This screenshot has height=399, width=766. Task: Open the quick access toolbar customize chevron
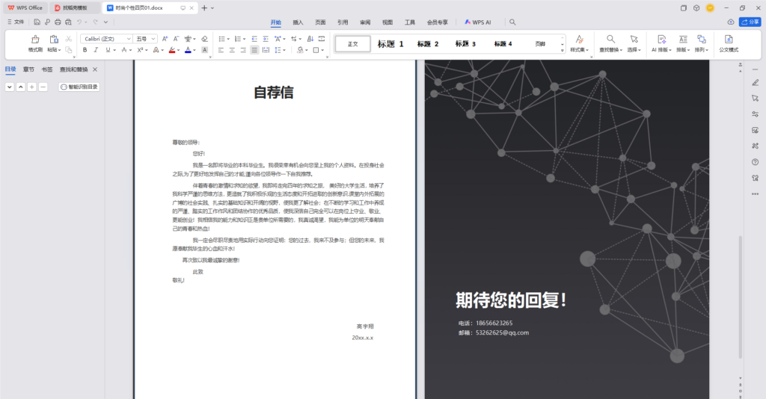105,22
